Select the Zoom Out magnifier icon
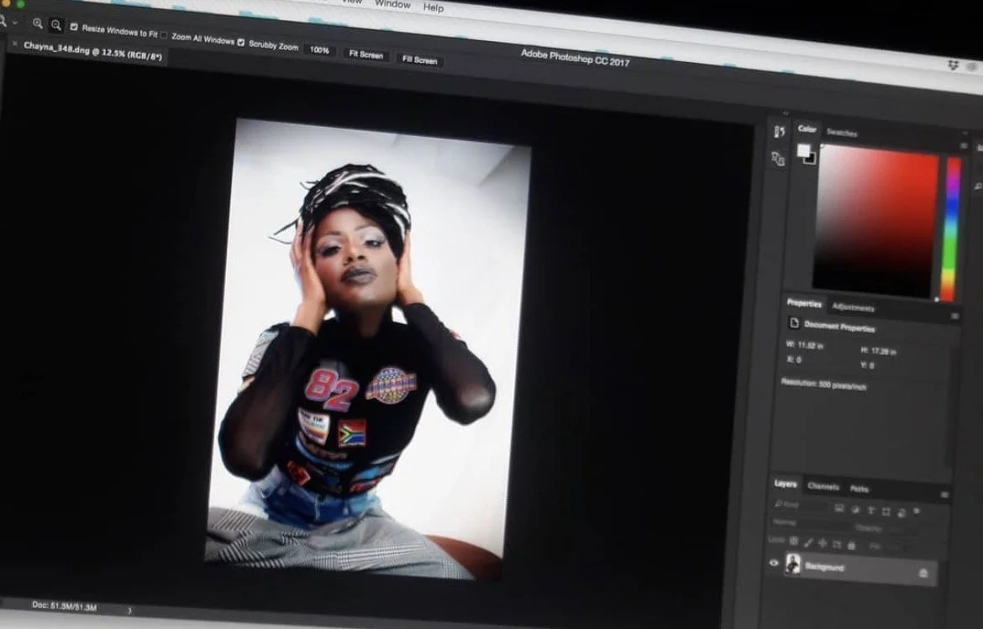Screen dimensions: 983x629 pos(56,25)
